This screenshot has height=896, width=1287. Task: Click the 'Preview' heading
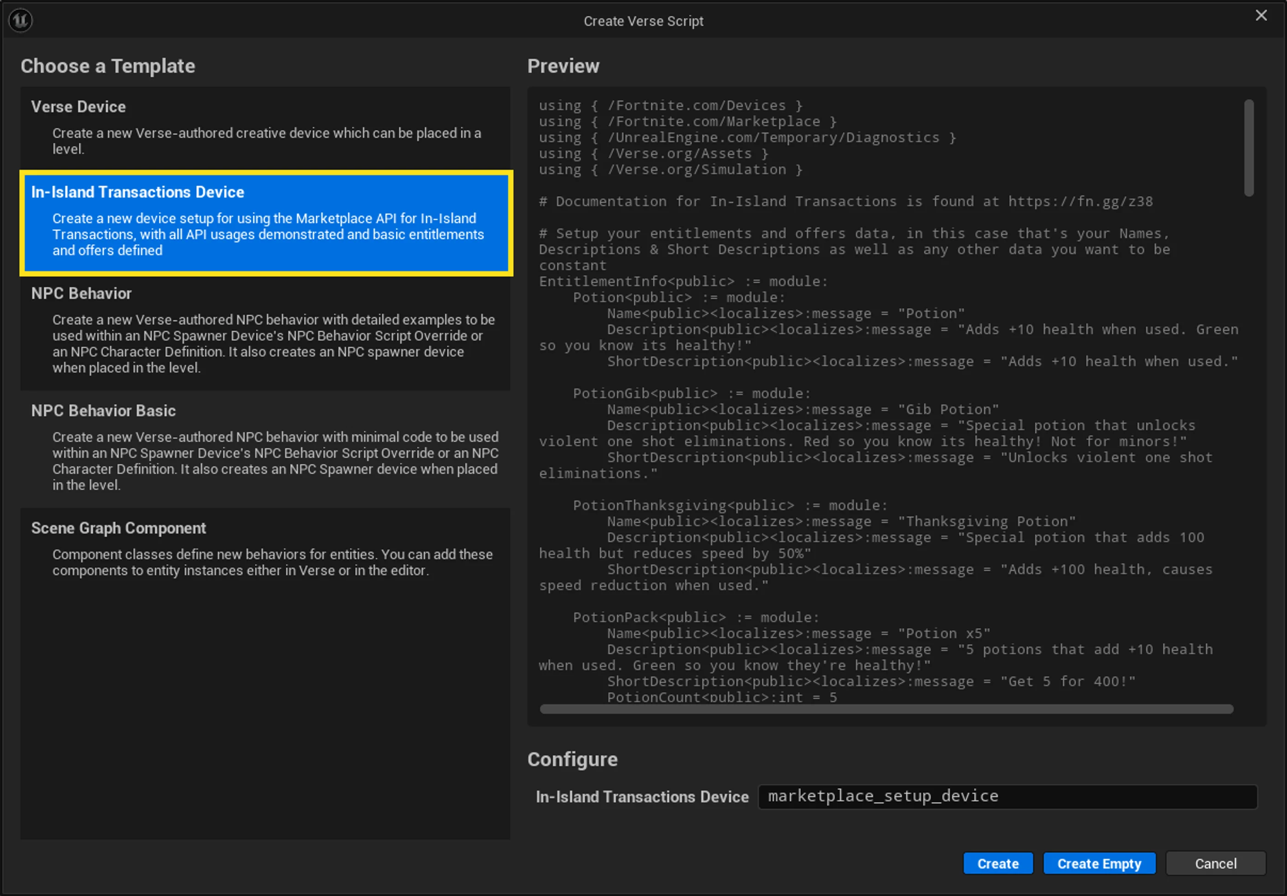564,66
